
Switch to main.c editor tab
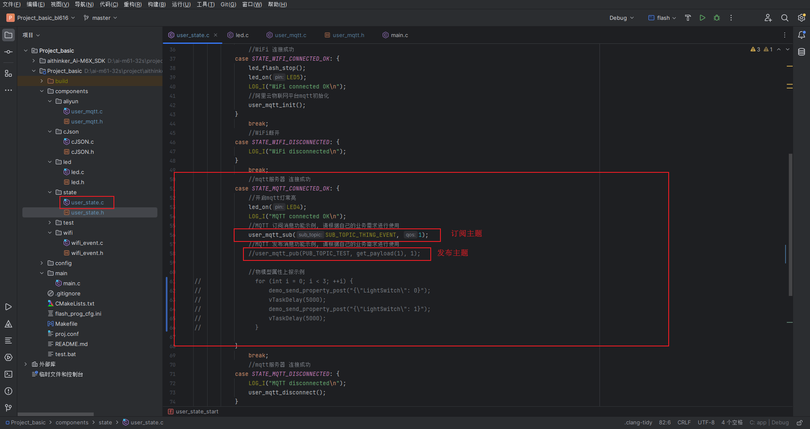395,35
